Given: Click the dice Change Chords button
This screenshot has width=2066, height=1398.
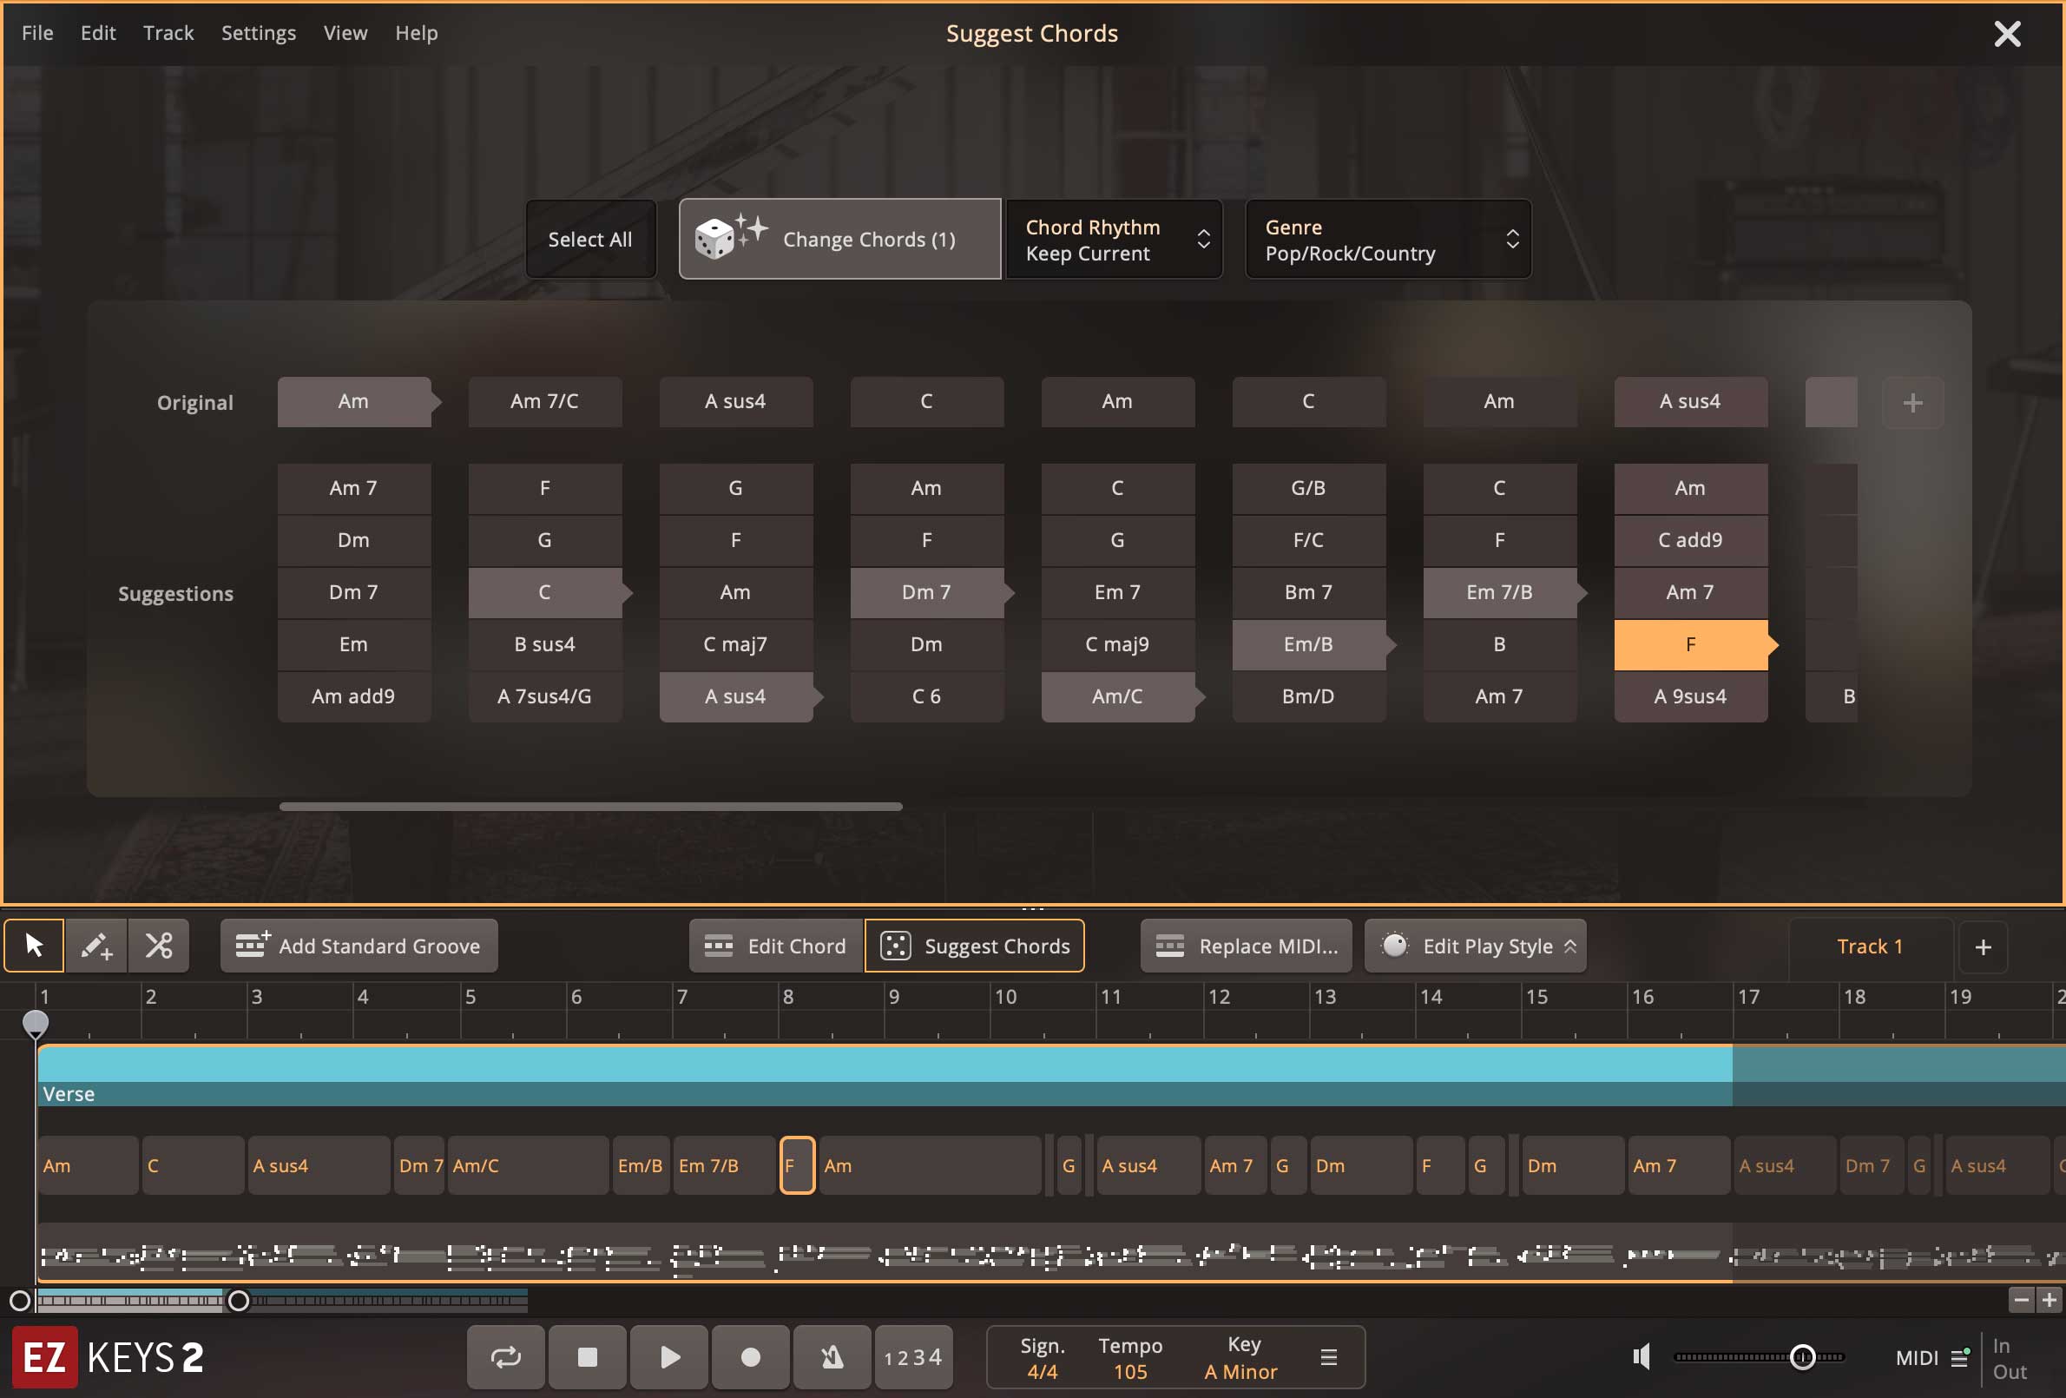Looking at the screenshot, I should point(839,240).
